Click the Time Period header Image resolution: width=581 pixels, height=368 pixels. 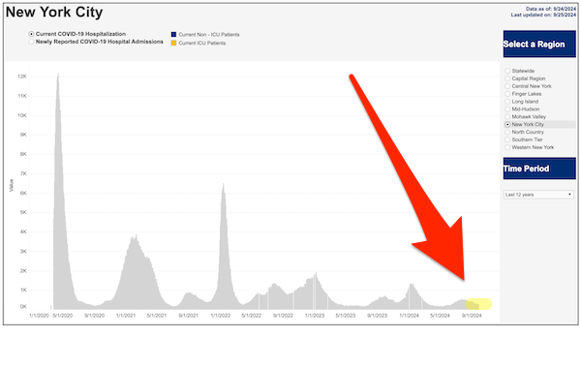coord(539,169)
